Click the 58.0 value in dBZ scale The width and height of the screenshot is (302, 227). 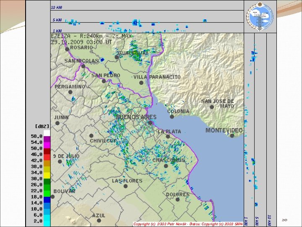pos(36,136)
